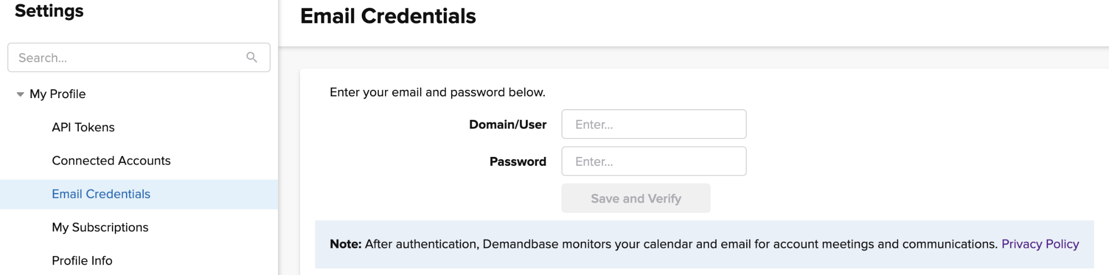
Task: Click the Demandbase monitoring notice sentence
Action: [x=681, y=244]
